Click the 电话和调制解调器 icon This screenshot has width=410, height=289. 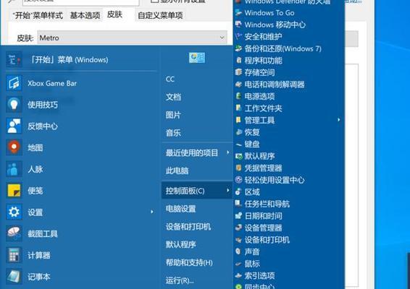[x=238, y=85]
